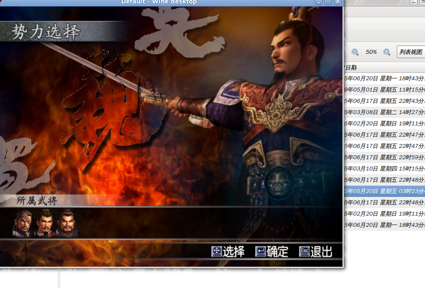425x288 pixels.
Task: Click the zoom in magnifier in file manager
Action: pyautogui.click(x=387, y=52)
